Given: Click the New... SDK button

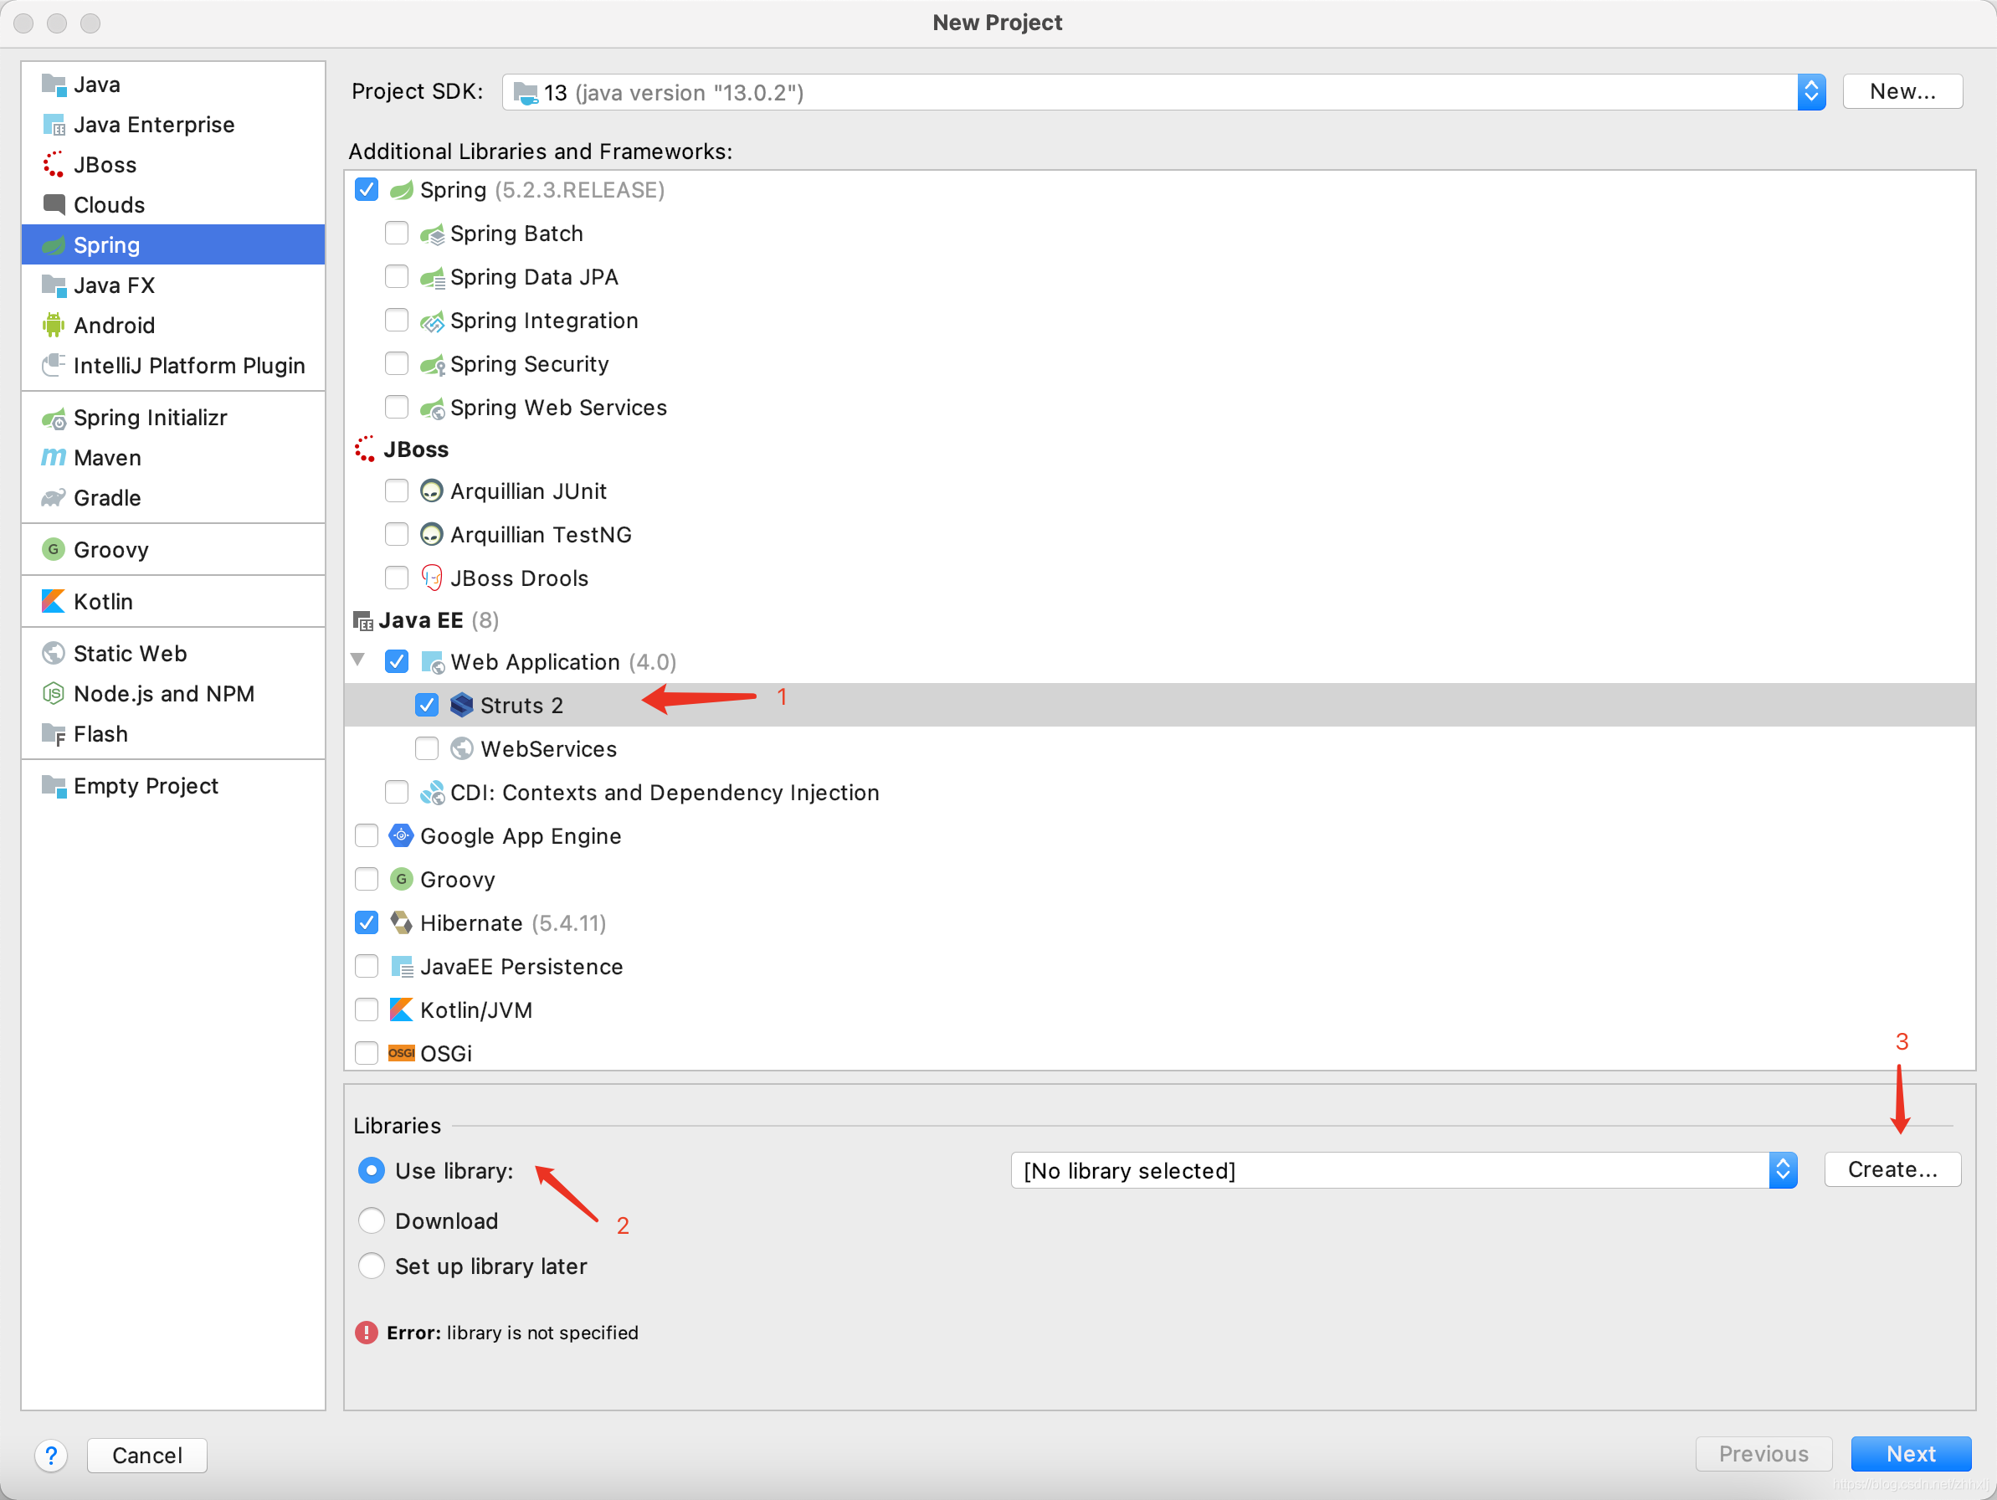Looking at the screenshot, I should tap(1902, 92).
